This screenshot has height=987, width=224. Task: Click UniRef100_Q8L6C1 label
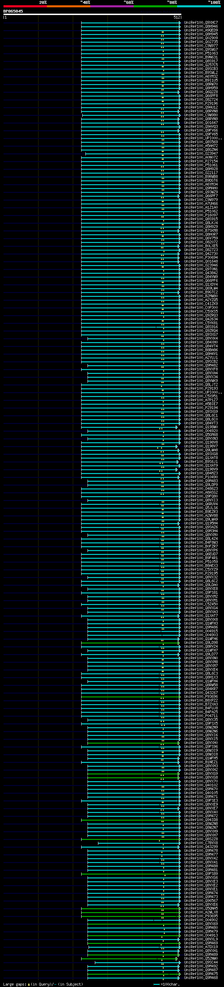pyautogui.click(x=201, y=415)
